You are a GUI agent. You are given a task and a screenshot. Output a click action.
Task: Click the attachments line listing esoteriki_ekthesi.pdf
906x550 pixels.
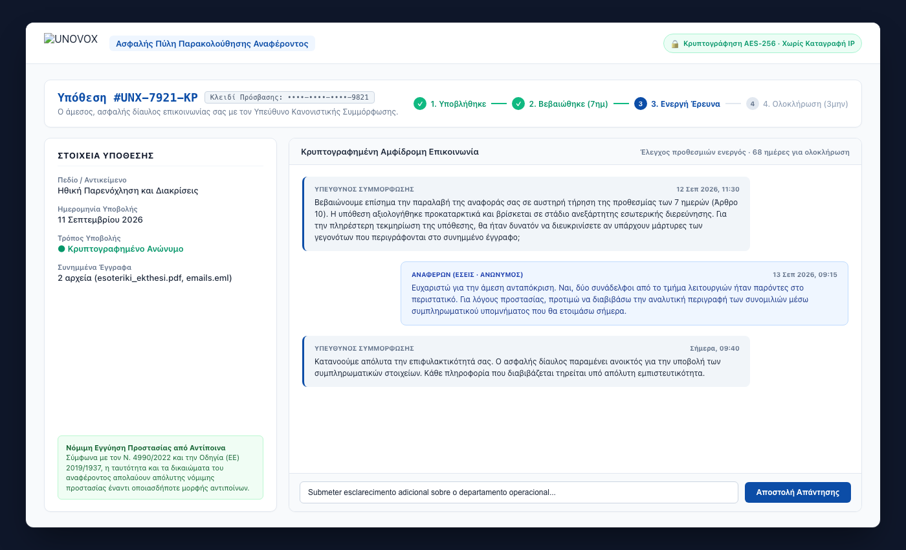tap(145, 278)
